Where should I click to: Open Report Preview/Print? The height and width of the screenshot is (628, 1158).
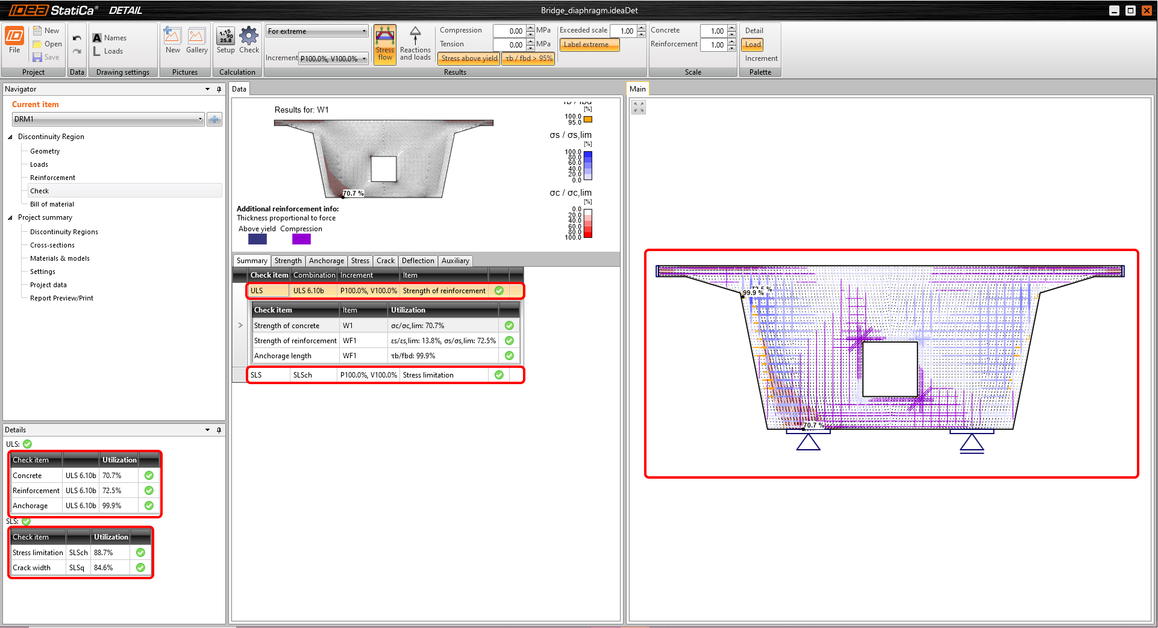pos(61,298)
